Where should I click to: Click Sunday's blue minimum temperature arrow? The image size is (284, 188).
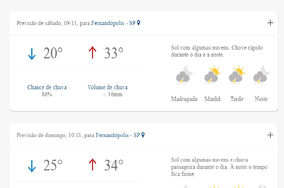[x=32, y=166]
